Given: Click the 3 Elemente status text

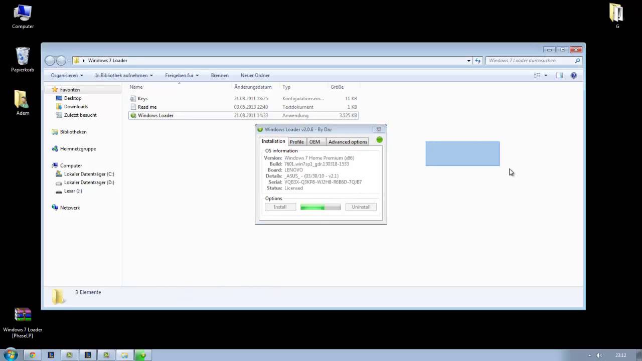Looking at the screenshot, I should 88,292.
